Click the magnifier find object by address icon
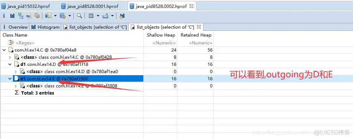The height and width of the screenshot is (139, 353). (x=80, y=16)
